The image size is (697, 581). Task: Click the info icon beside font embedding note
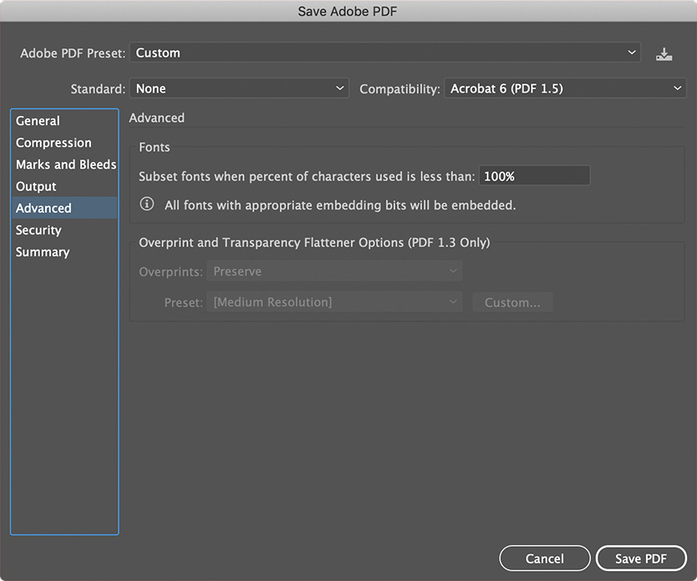coord(147,204)
